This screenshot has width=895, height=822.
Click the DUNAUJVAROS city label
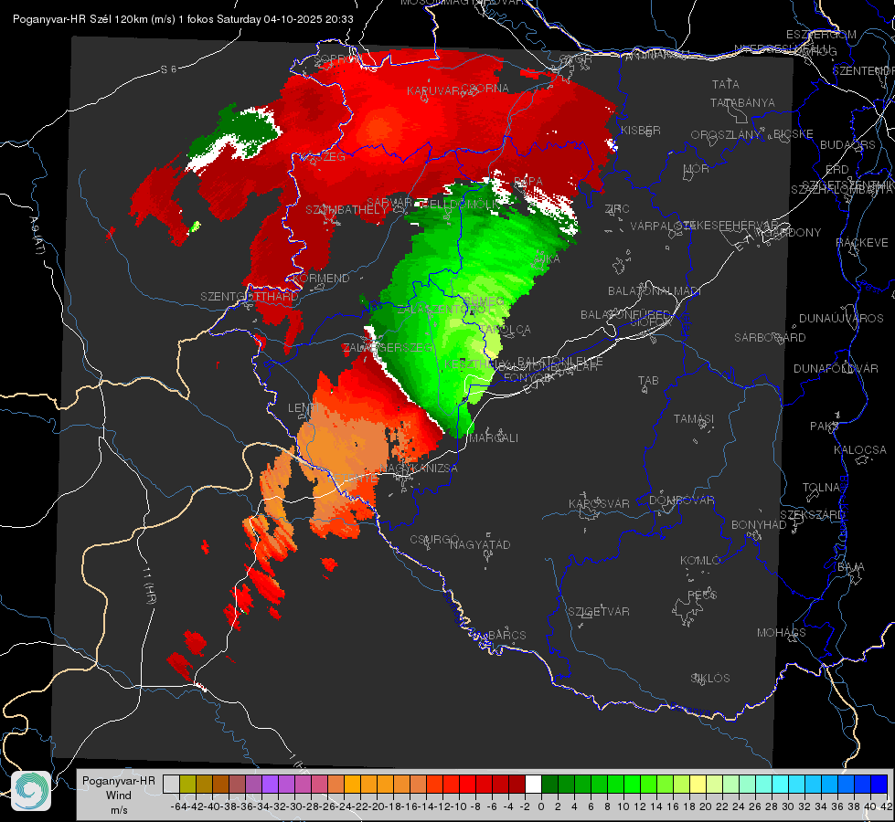[841, 319]
